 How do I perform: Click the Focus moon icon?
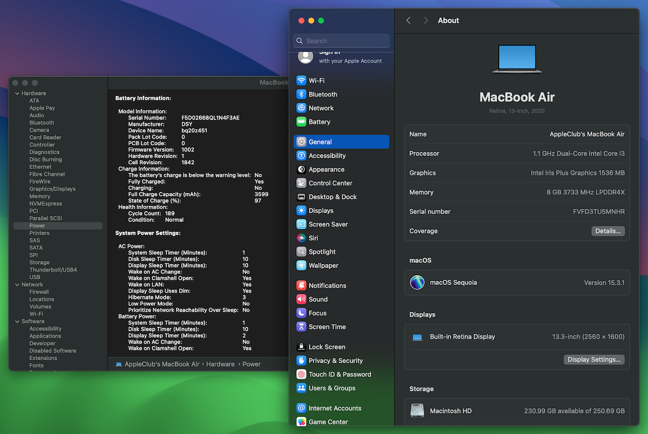coord(301,313)
